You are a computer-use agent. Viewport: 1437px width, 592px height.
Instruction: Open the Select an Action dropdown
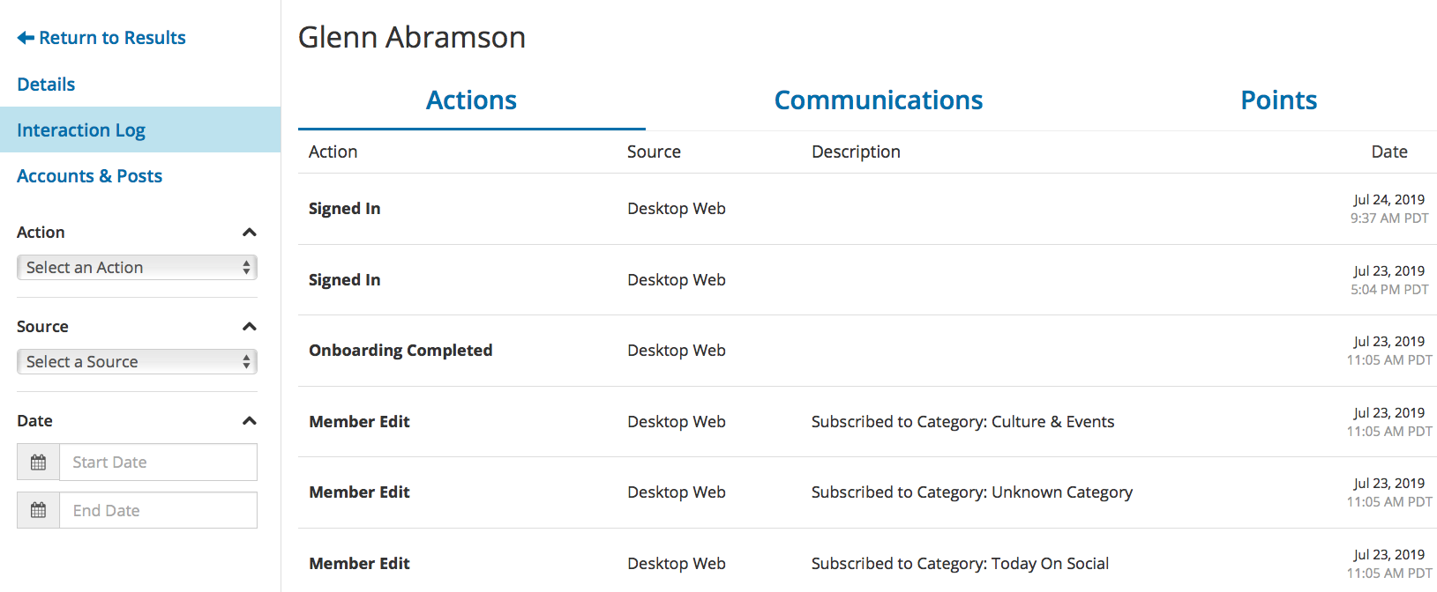132,267
